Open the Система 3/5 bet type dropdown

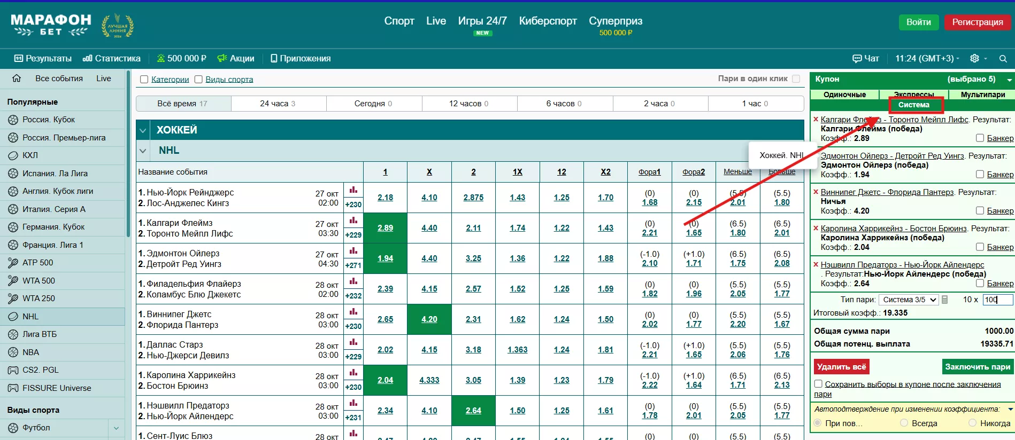(909, 300)
